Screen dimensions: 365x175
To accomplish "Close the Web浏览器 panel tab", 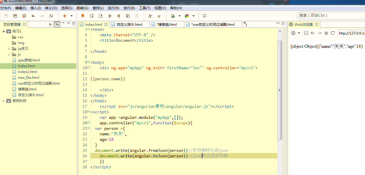I will coord(317,25).
